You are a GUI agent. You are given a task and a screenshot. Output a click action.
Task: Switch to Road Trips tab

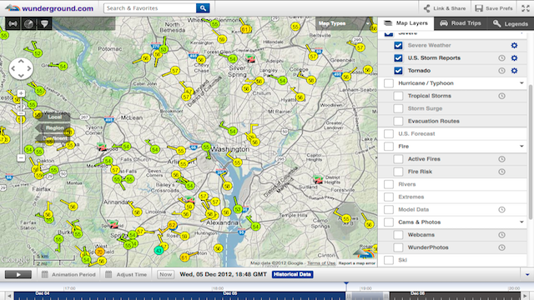pos(460,23)
